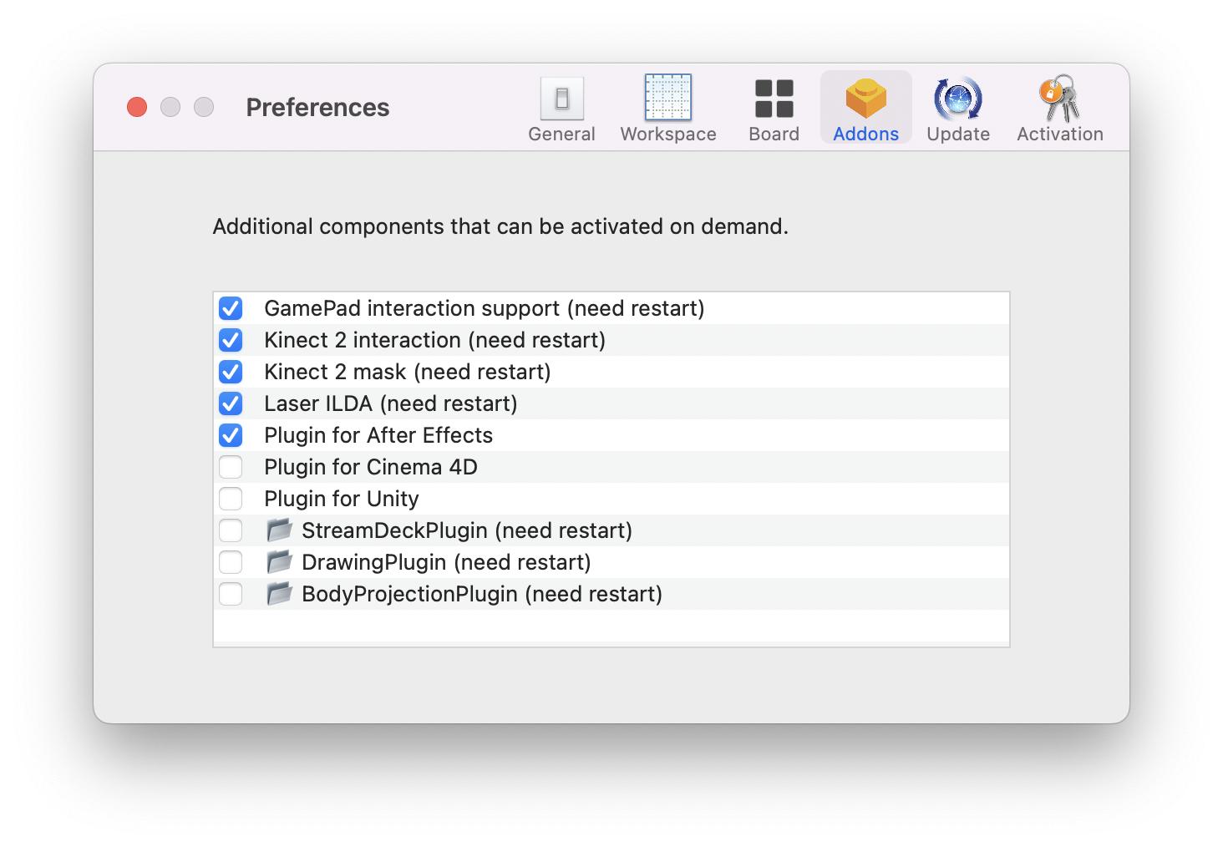Uncheck Kinect 2 interaction addon

231,340
